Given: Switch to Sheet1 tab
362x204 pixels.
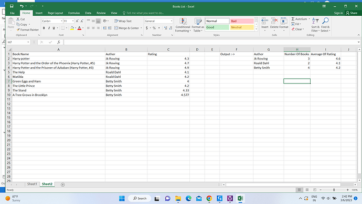Looking at the screenshot, I should (32, 184).
